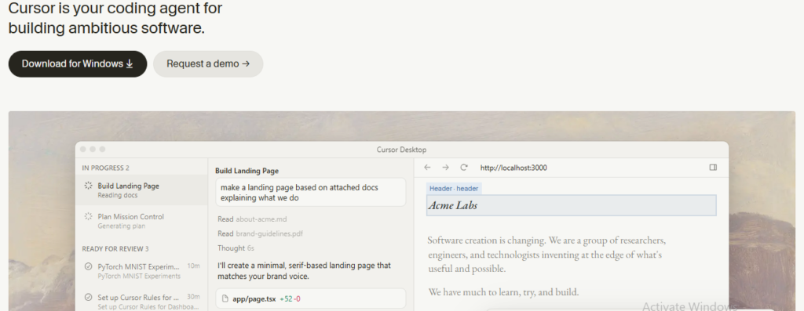Click the about-acme.md file reference

click(x=261, y=219)
